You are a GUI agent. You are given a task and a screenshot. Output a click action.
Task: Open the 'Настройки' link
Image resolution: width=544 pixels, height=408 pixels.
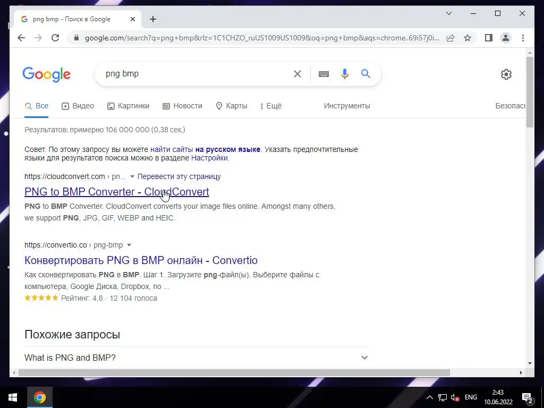click(209, 158)
